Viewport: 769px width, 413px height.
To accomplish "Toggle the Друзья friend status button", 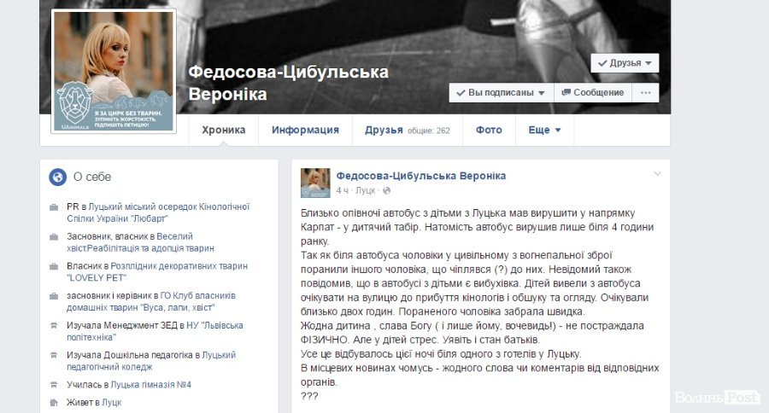I will click(x=625, y=63).
